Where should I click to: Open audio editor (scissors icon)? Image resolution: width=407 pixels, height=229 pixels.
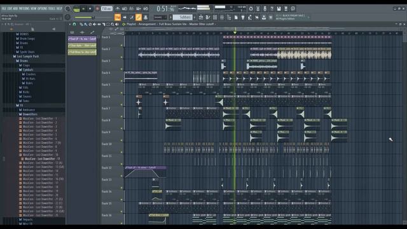pos(258,8)
